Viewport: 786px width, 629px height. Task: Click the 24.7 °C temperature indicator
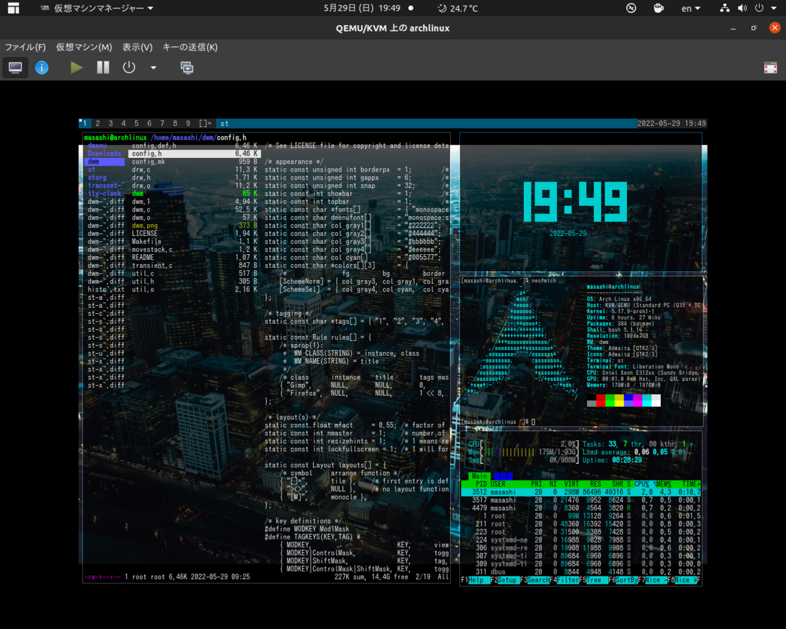pos(458,9)
